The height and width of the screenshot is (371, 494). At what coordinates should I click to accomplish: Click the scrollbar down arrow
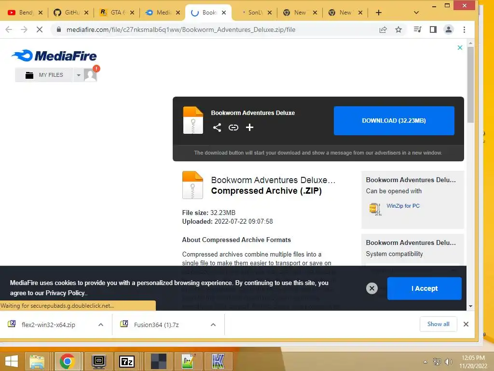point(470,306)
